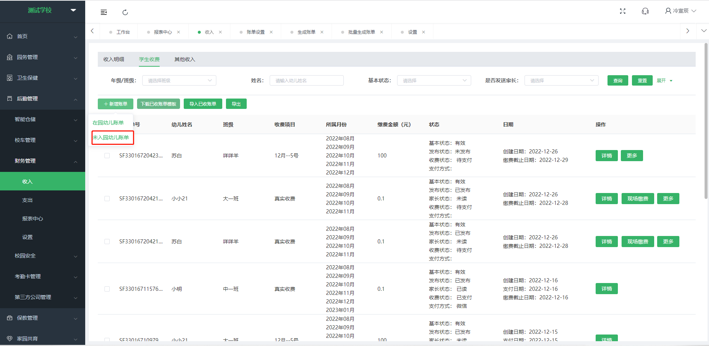Tick the checkbox for the 小小21 大一班 0.1 row
Screen dimensions: 709x346
click(107, 199)
